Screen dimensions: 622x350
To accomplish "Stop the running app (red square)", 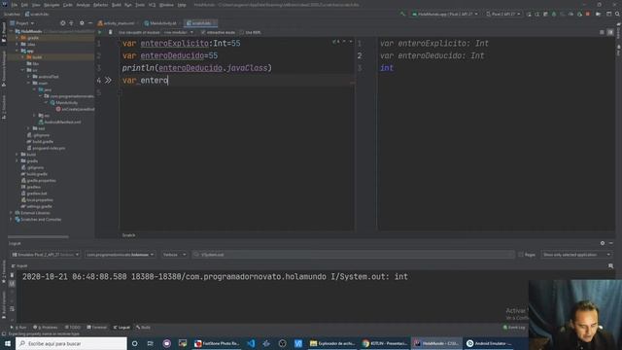I will [x=587, y=14].
